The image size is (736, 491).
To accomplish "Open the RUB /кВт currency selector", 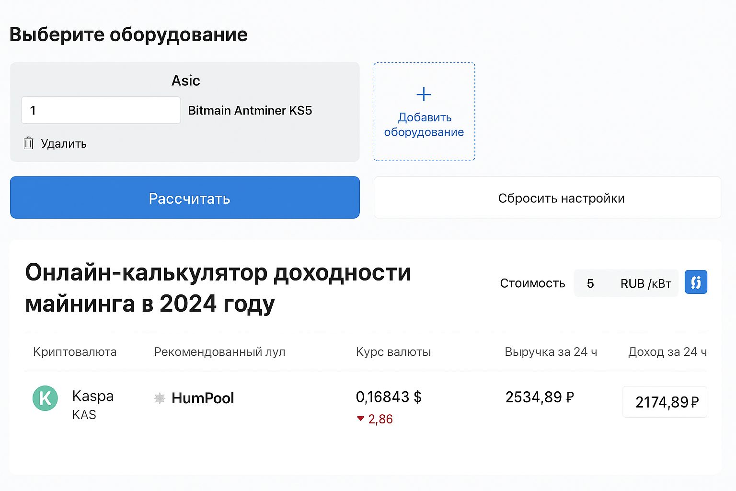I will pos(646,283).
